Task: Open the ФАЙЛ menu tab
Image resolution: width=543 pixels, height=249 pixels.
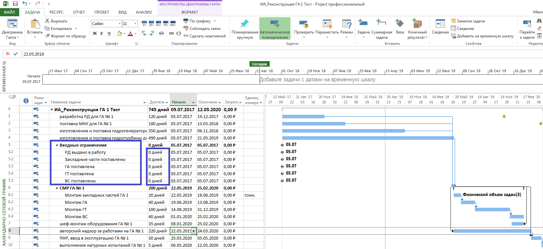Action: (x=10, y=12)
